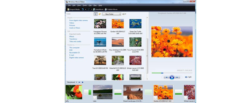Select the Green Sea Turtle thumbnail
The height and width of the screenshot is (103, 251).
[135, 24]
